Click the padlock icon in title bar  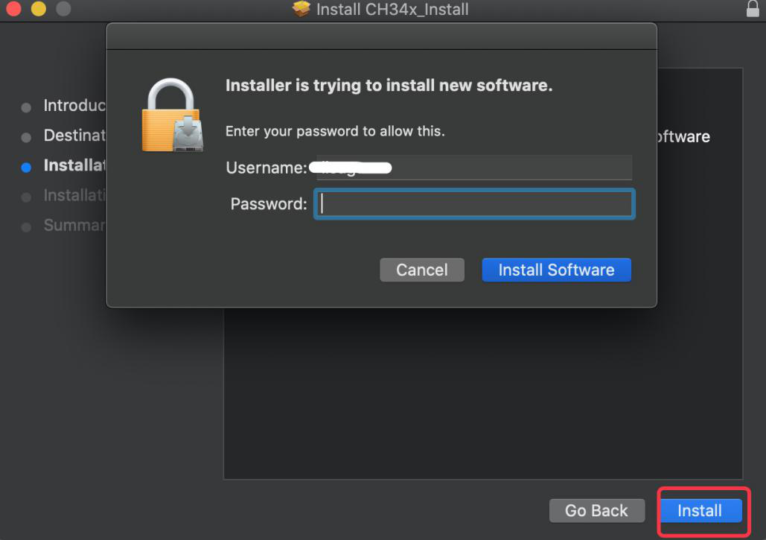pyautogui.click(x=753, y=8)
